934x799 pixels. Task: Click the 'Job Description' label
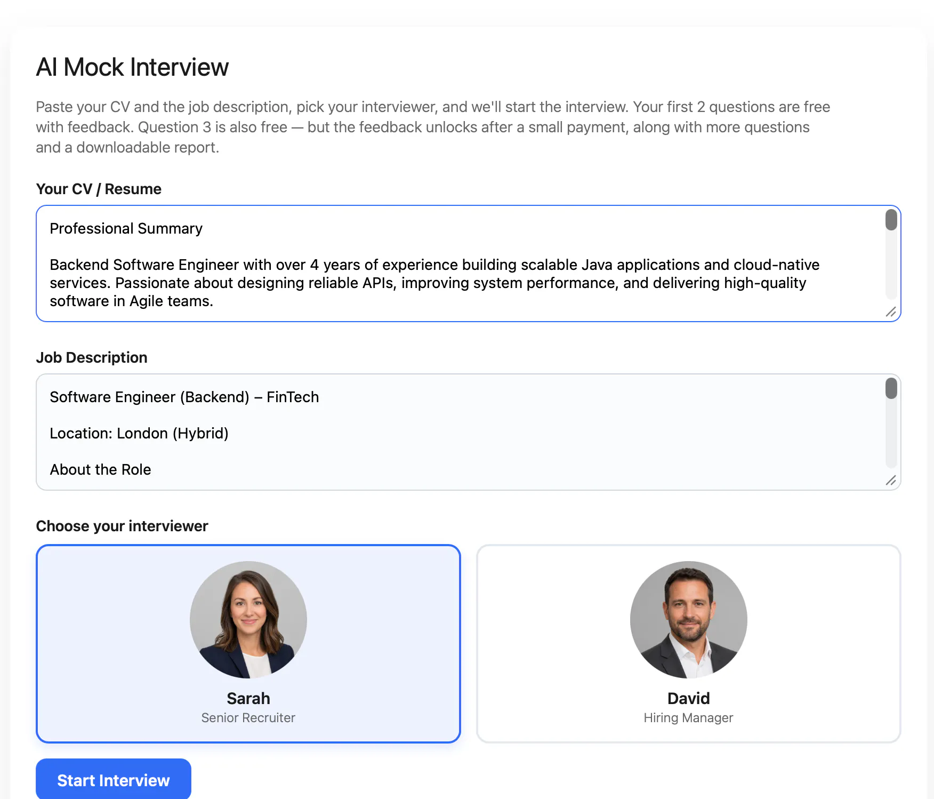pyautogui.click(x=92, y=357)
